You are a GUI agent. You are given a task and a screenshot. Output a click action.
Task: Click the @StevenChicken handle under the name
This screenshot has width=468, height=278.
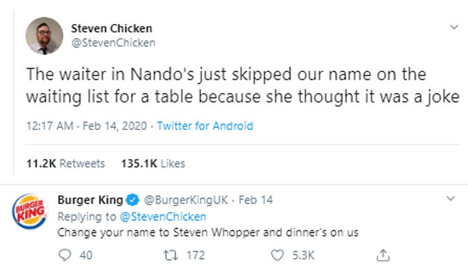113,43
